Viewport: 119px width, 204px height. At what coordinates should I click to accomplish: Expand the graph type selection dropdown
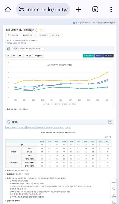pyautogui.click(x=31, y=49)
